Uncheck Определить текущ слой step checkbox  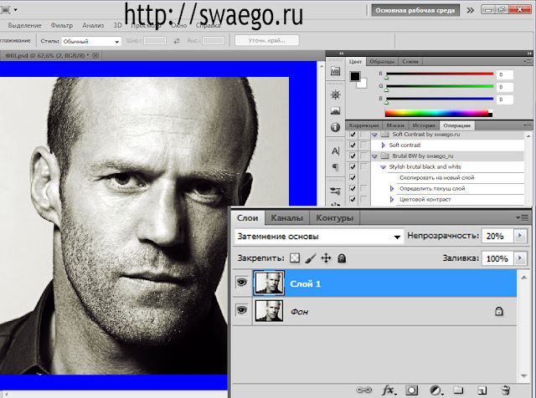click(353, 188)
